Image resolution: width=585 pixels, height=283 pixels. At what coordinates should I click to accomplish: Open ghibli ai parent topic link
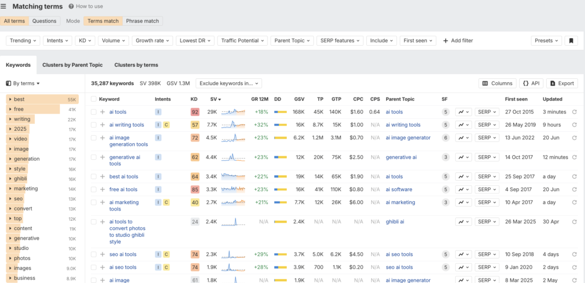point(395,221)
